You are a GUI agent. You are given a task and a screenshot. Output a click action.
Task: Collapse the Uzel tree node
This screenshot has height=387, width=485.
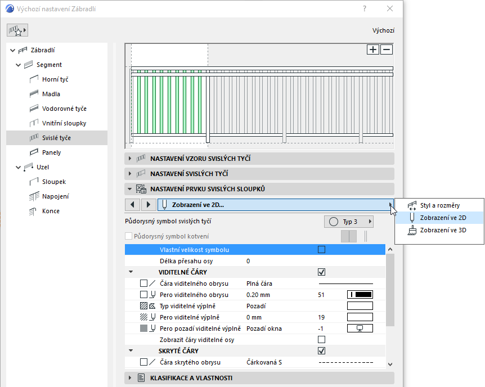(18, 168)
